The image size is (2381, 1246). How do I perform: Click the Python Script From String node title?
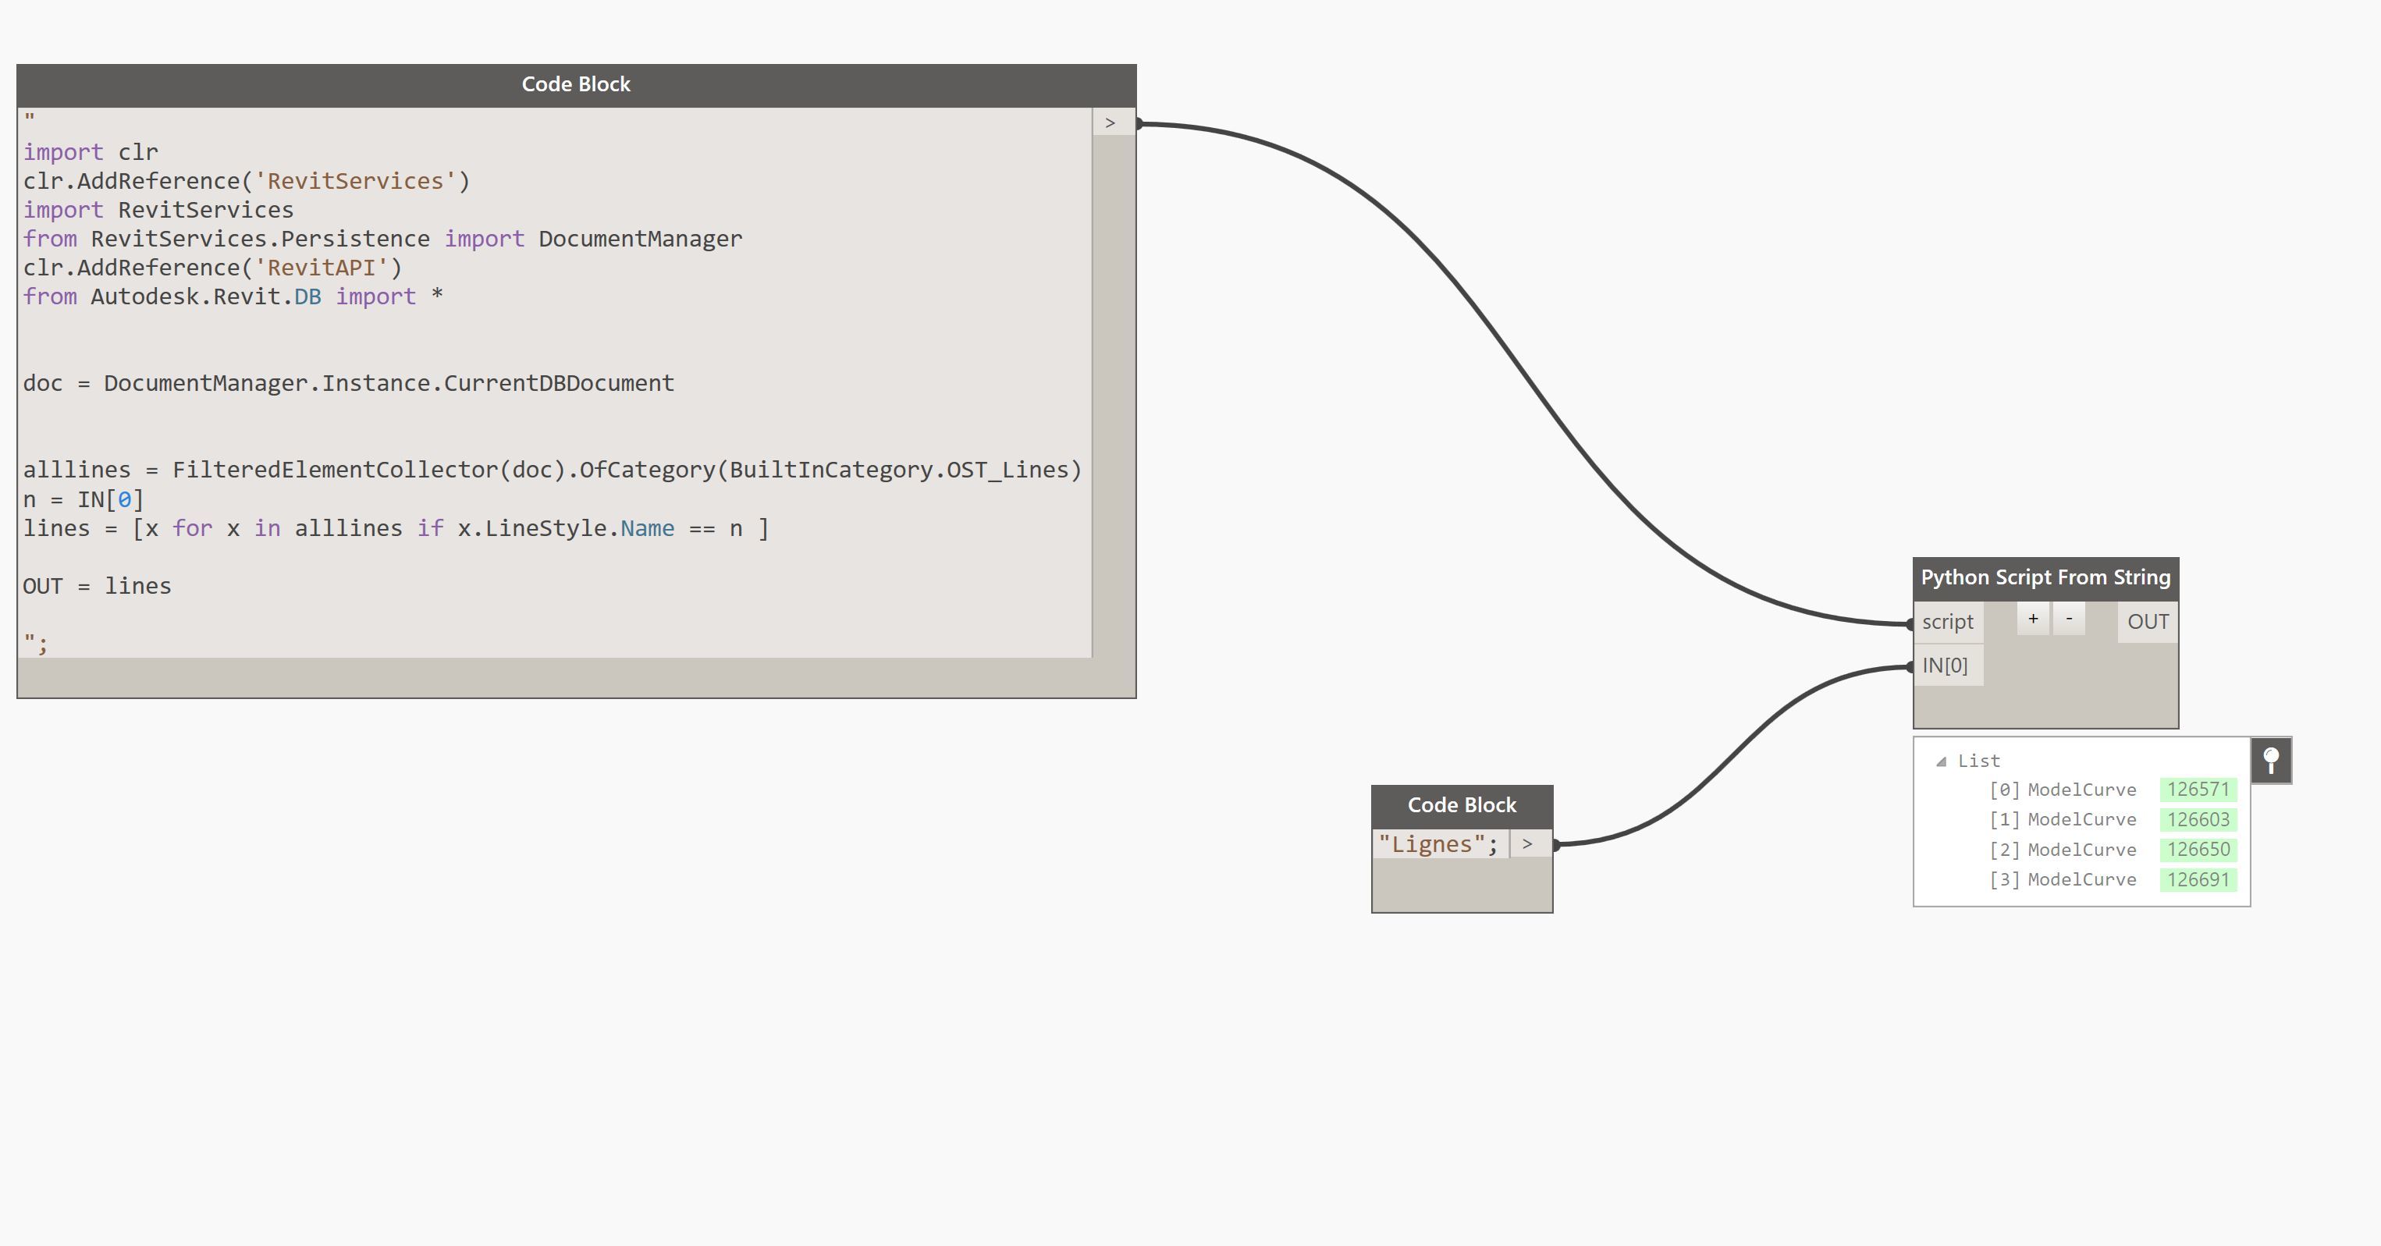pos(2045,577)
